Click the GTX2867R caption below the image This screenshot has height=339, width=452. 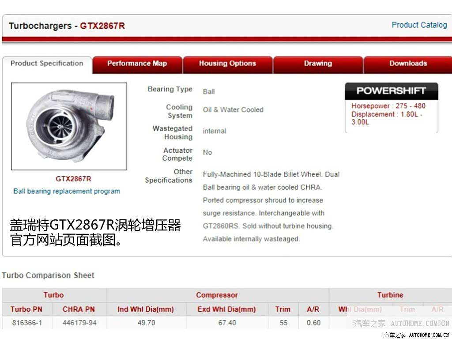coord(74,179)
